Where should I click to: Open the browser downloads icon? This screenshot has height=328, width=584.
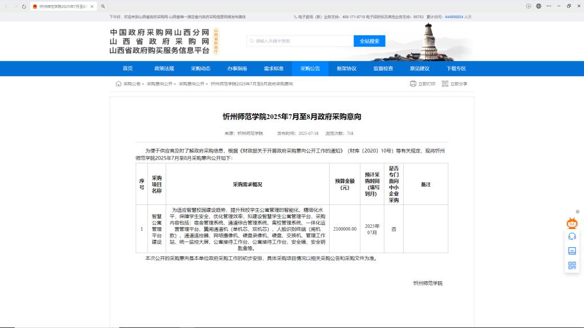(x=529, y=6)
